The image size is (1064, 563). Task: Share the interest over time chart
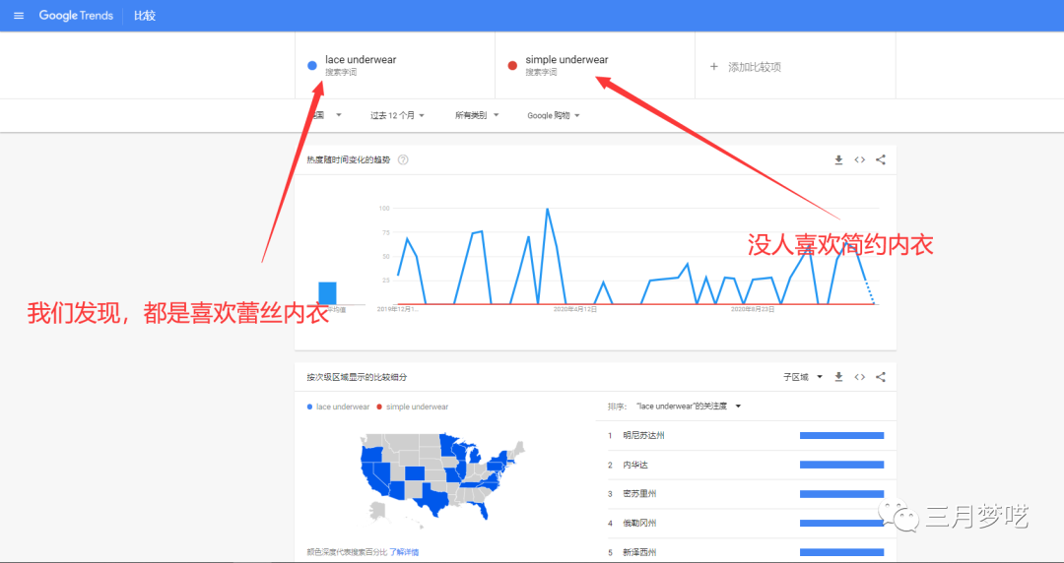click(881, 160)
